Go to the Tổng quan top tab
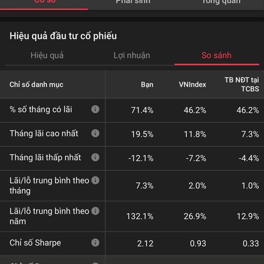This screenshot has width=264, height=264. (221, 2)
